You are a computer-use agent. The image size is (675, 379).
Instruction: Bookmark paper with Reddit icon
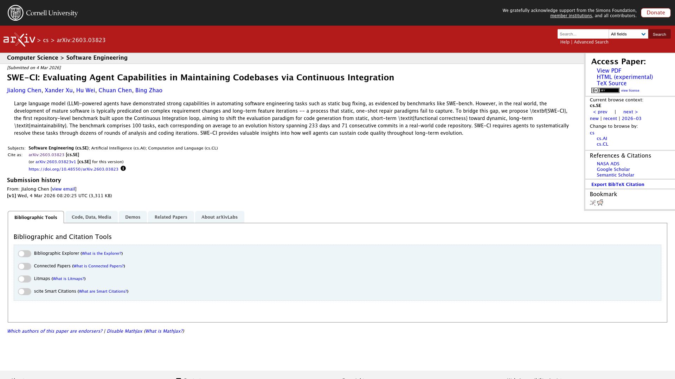pos(600,202)
